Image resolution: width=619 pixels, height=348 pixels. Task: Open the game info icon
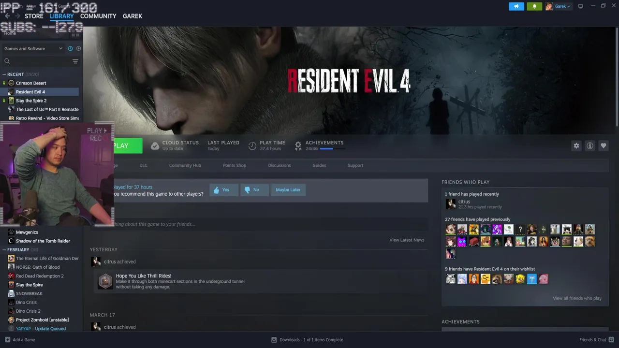(x=590, y=145)
